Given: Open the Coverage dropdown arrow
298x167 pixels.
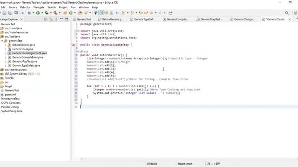Looking at the screenshot, I should [x=51, y=13].
